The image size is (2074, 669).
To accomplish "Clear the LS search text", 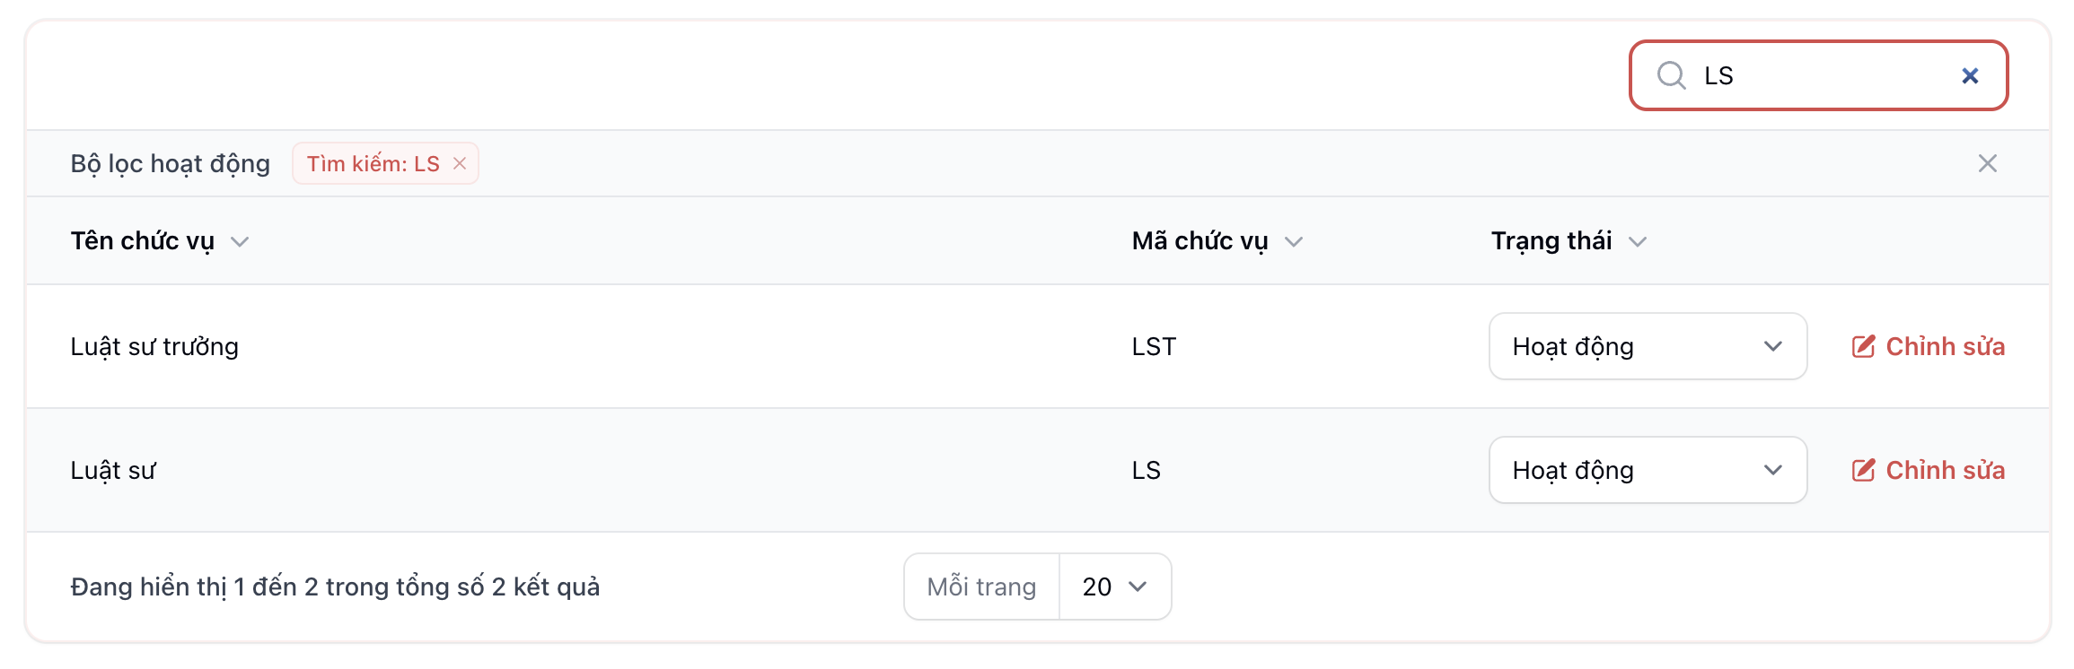I will [1970, 76].
